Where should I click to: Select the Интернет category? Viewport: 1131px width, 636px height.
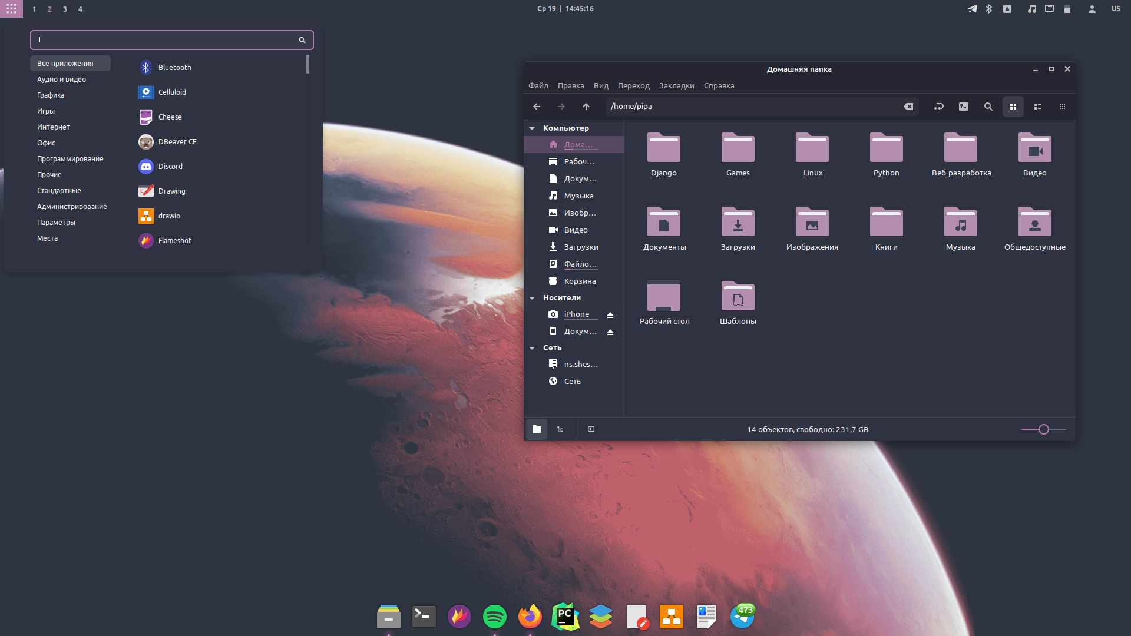tap(70, 127)
